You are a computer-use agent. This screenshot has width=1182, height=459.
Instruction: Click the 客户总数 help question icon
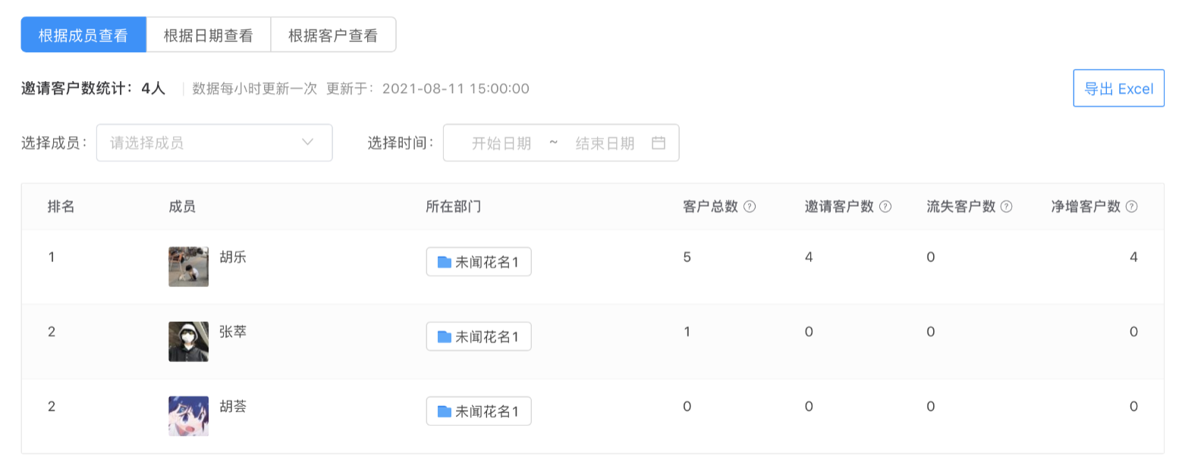click(x=750, y=207)
